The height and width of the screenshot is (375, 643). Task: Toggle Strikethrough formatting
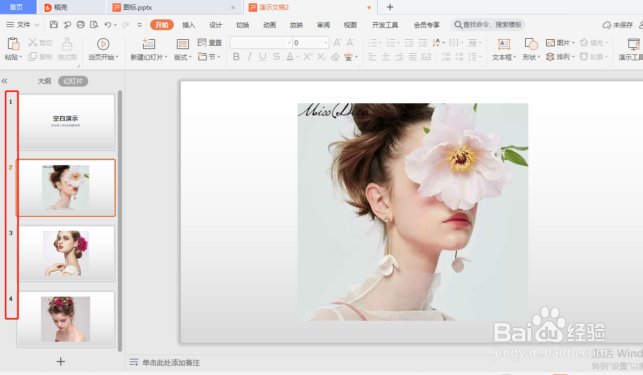click(x=277, y=56)
